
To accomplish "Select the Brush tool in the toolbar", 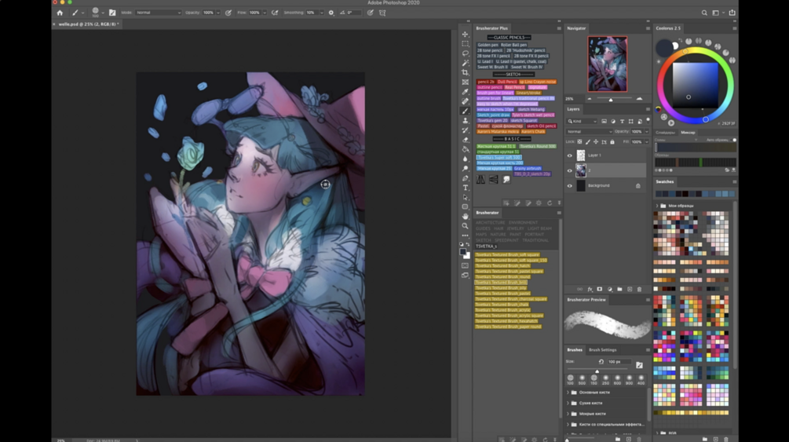I will click(x=465, y=111).
